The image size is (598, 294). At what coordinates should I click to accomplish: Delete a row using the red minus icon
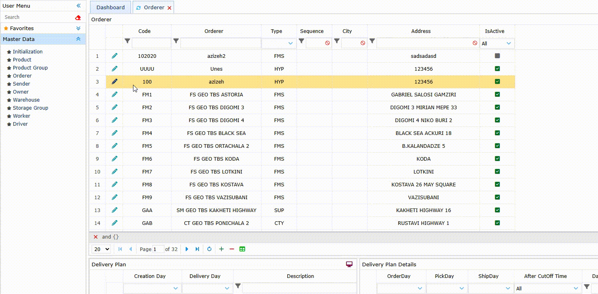click(232, 249)
